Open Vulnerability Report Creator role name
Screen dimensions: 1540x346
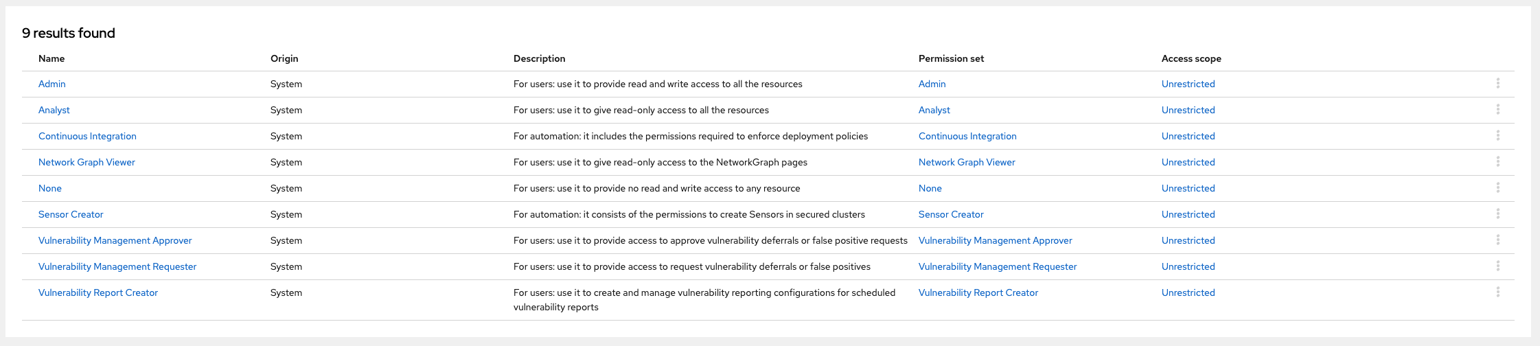[98, 292]
